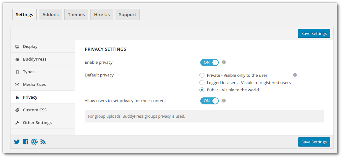Toggle the Enable privacy switch

coord(210,63)
